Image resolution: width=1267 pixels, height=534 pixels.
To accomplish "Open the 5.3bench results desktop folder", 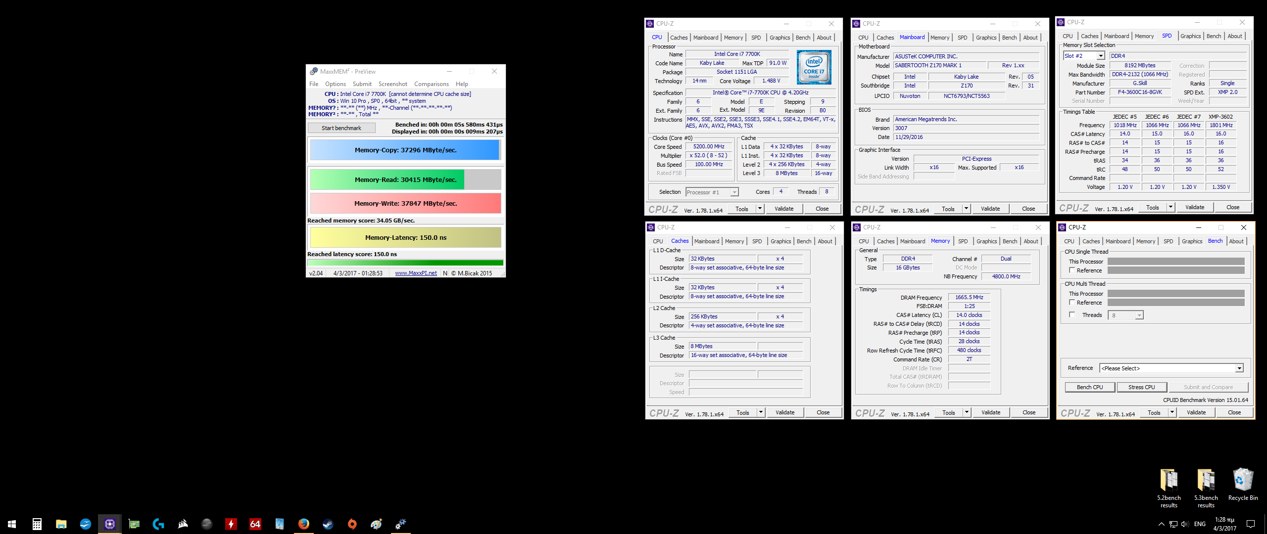I will (1206, 488).
